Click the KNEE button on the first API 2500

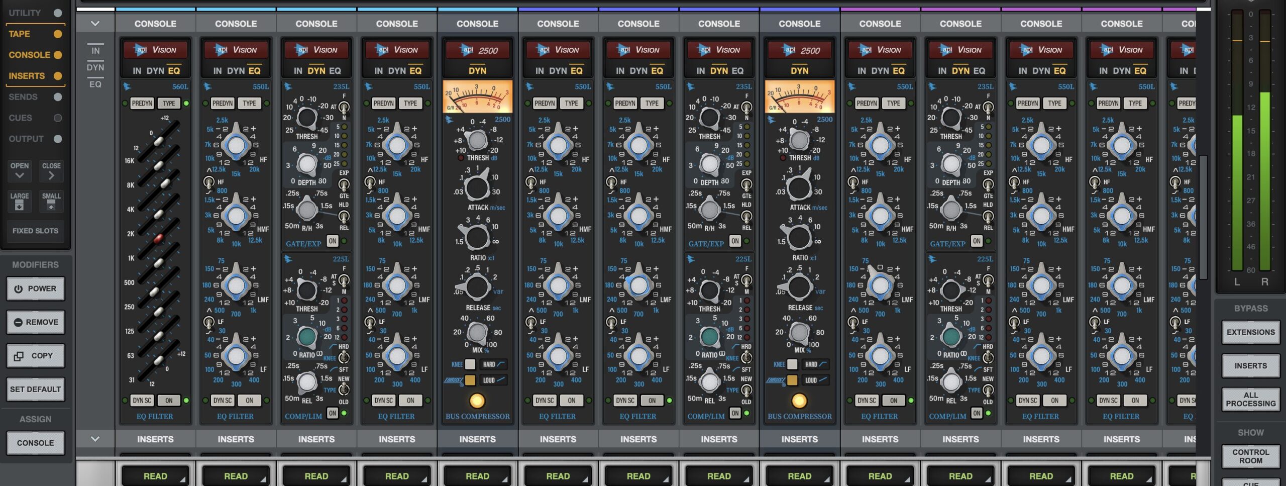pyautogui.click(x=470, y=364)
